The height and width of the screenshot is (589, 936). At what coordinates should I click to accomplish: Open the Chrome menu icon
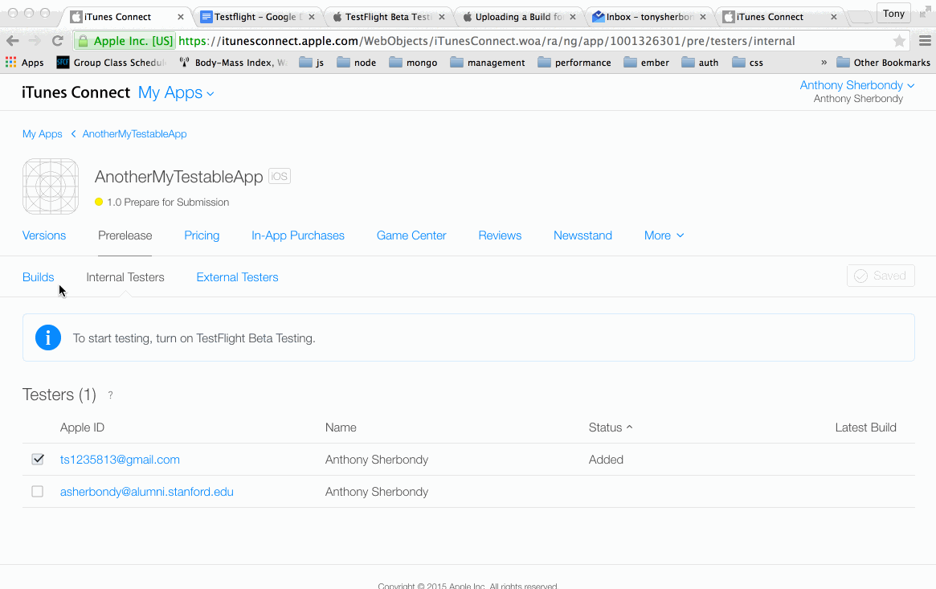click(925, 41)
